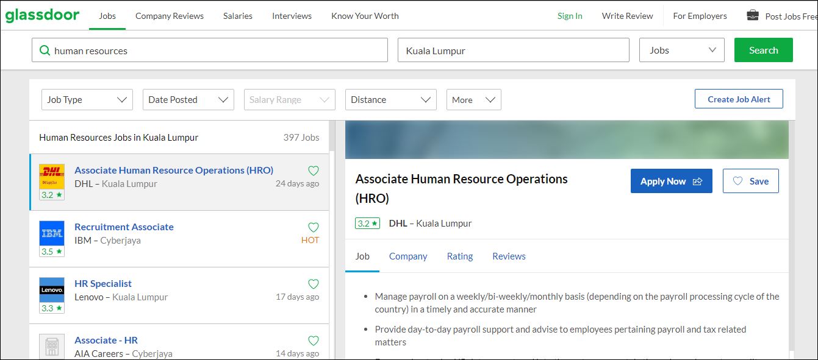Open Interviews in the top navigation
Screen dimensions: 818x360
(292, 16)
